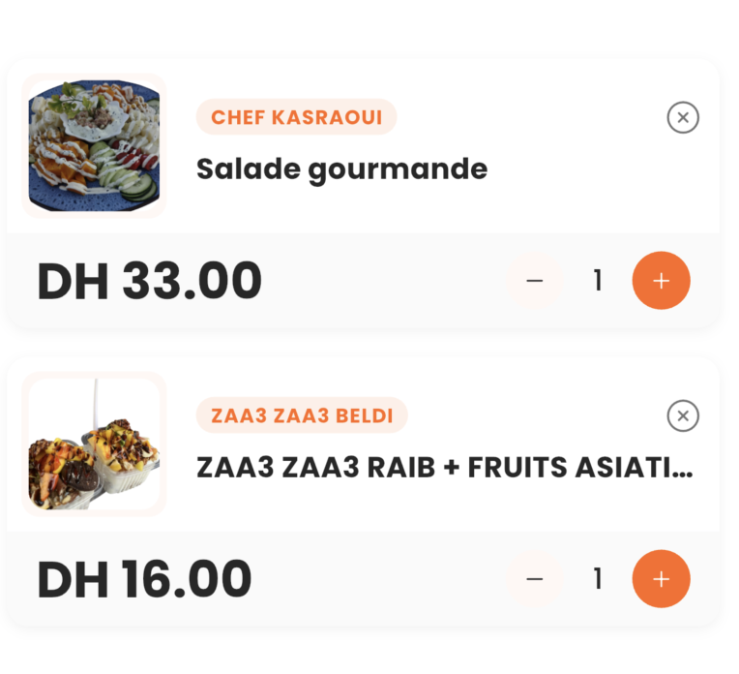
Task: Add one more ZAA3 ZAA3 RAIB
Action: coord(661,579)
